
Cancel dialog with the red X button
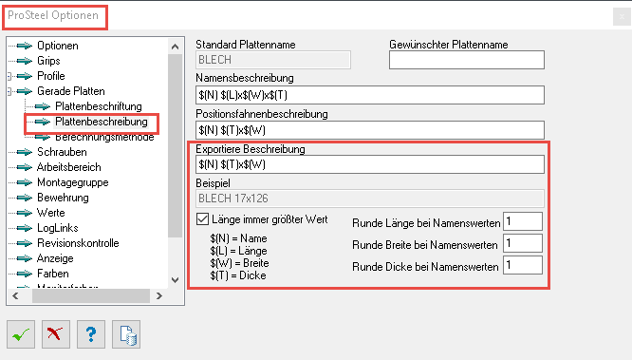tap(56, 334)
